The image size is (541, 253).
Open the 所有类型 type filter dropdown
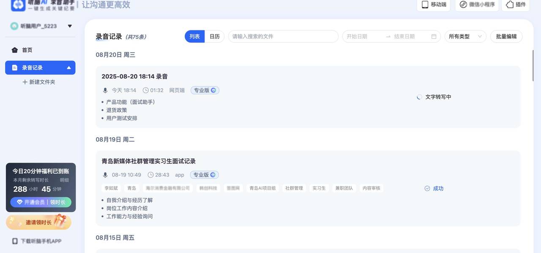pyautogui.click(x=464, y=36)
